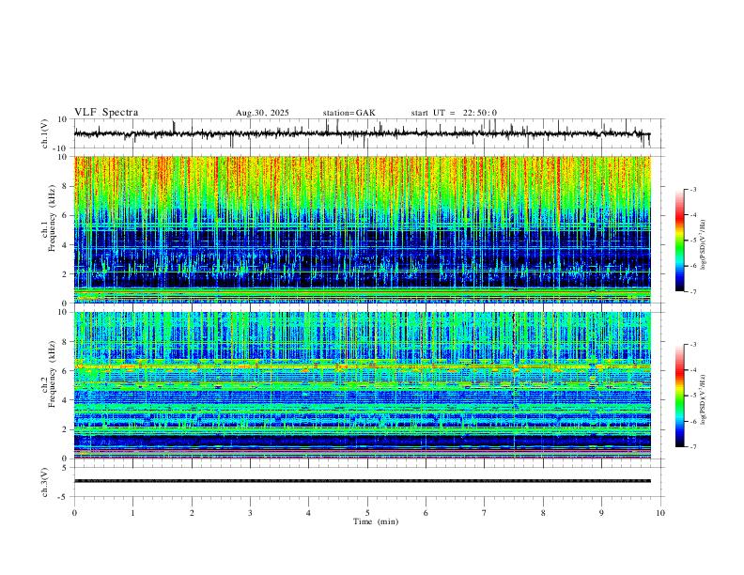Click the ch.2 spectrogram color bar

(680, 396)
